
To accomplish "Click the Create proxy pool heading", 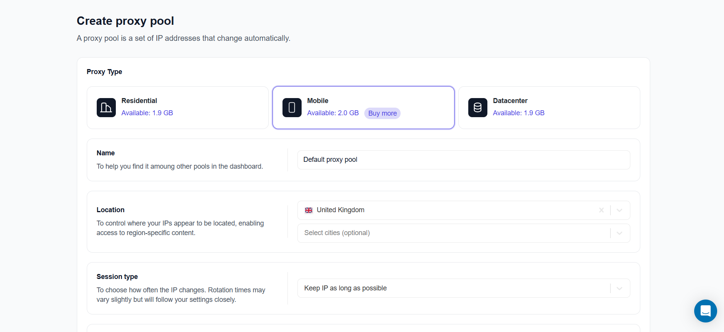I will 125,21.
